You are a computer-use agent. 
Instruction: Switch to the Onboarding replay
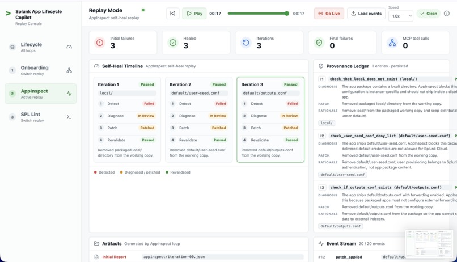pos(40,70)
